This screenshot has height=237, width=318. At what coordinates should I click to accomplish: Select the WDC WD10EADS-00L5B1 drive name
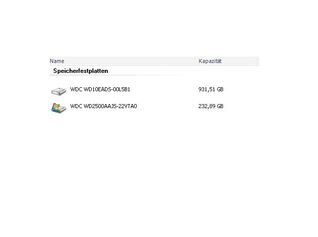click(x=100, y=89)
